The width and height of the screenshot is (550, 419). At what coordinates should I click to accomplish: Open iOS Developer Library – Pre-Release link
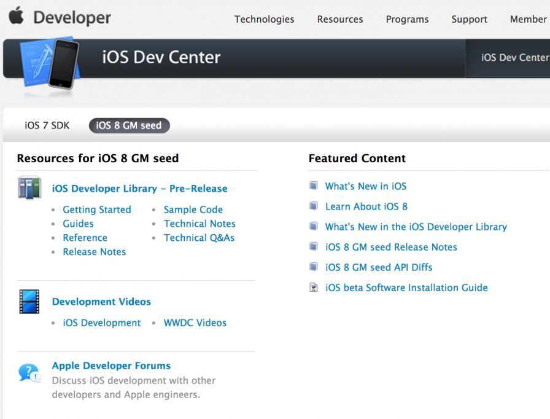click(x=139, y=189)
